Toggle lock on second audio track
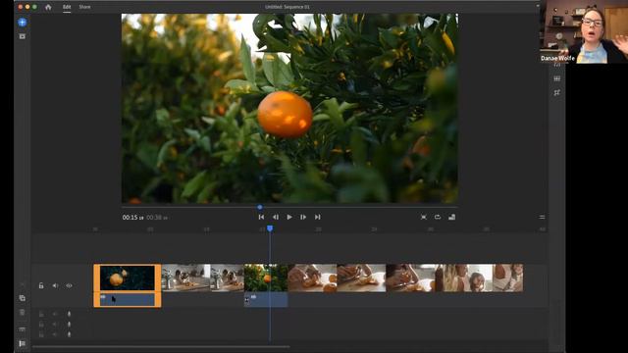This screenshot has width=628, height=353. pyautogui.click(x=41, y=325)
